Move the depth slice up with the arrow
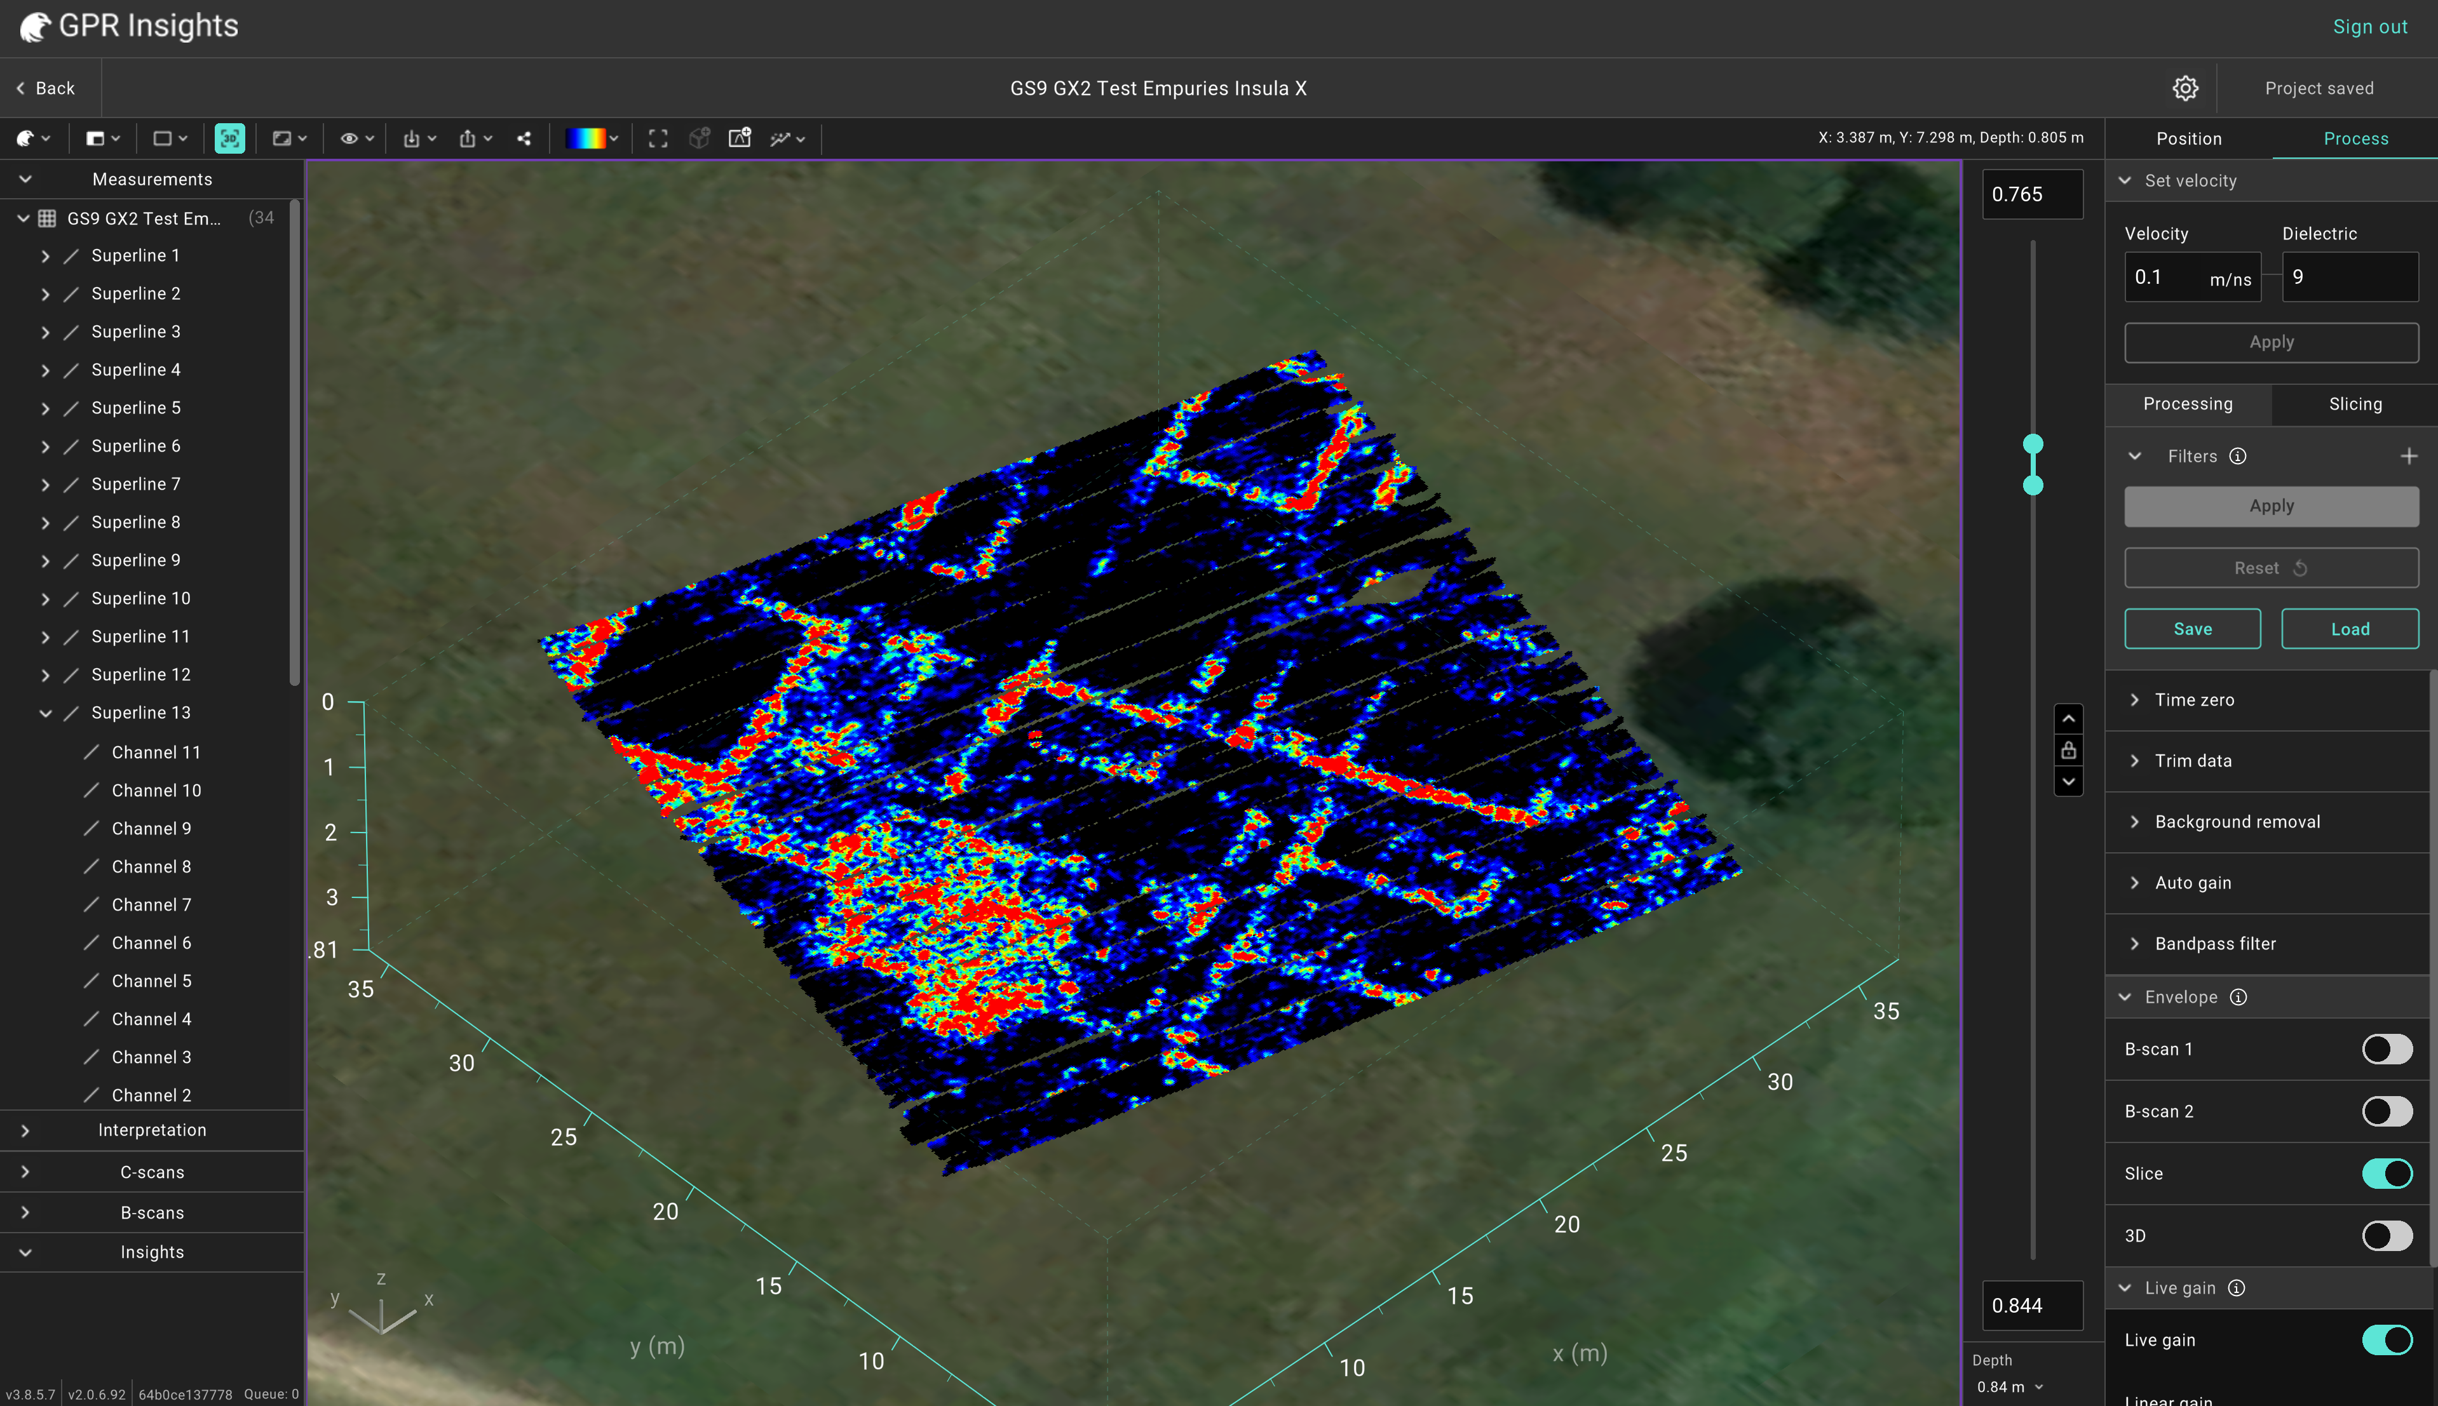The image size is (2438, 1406). pos(2068,718)
